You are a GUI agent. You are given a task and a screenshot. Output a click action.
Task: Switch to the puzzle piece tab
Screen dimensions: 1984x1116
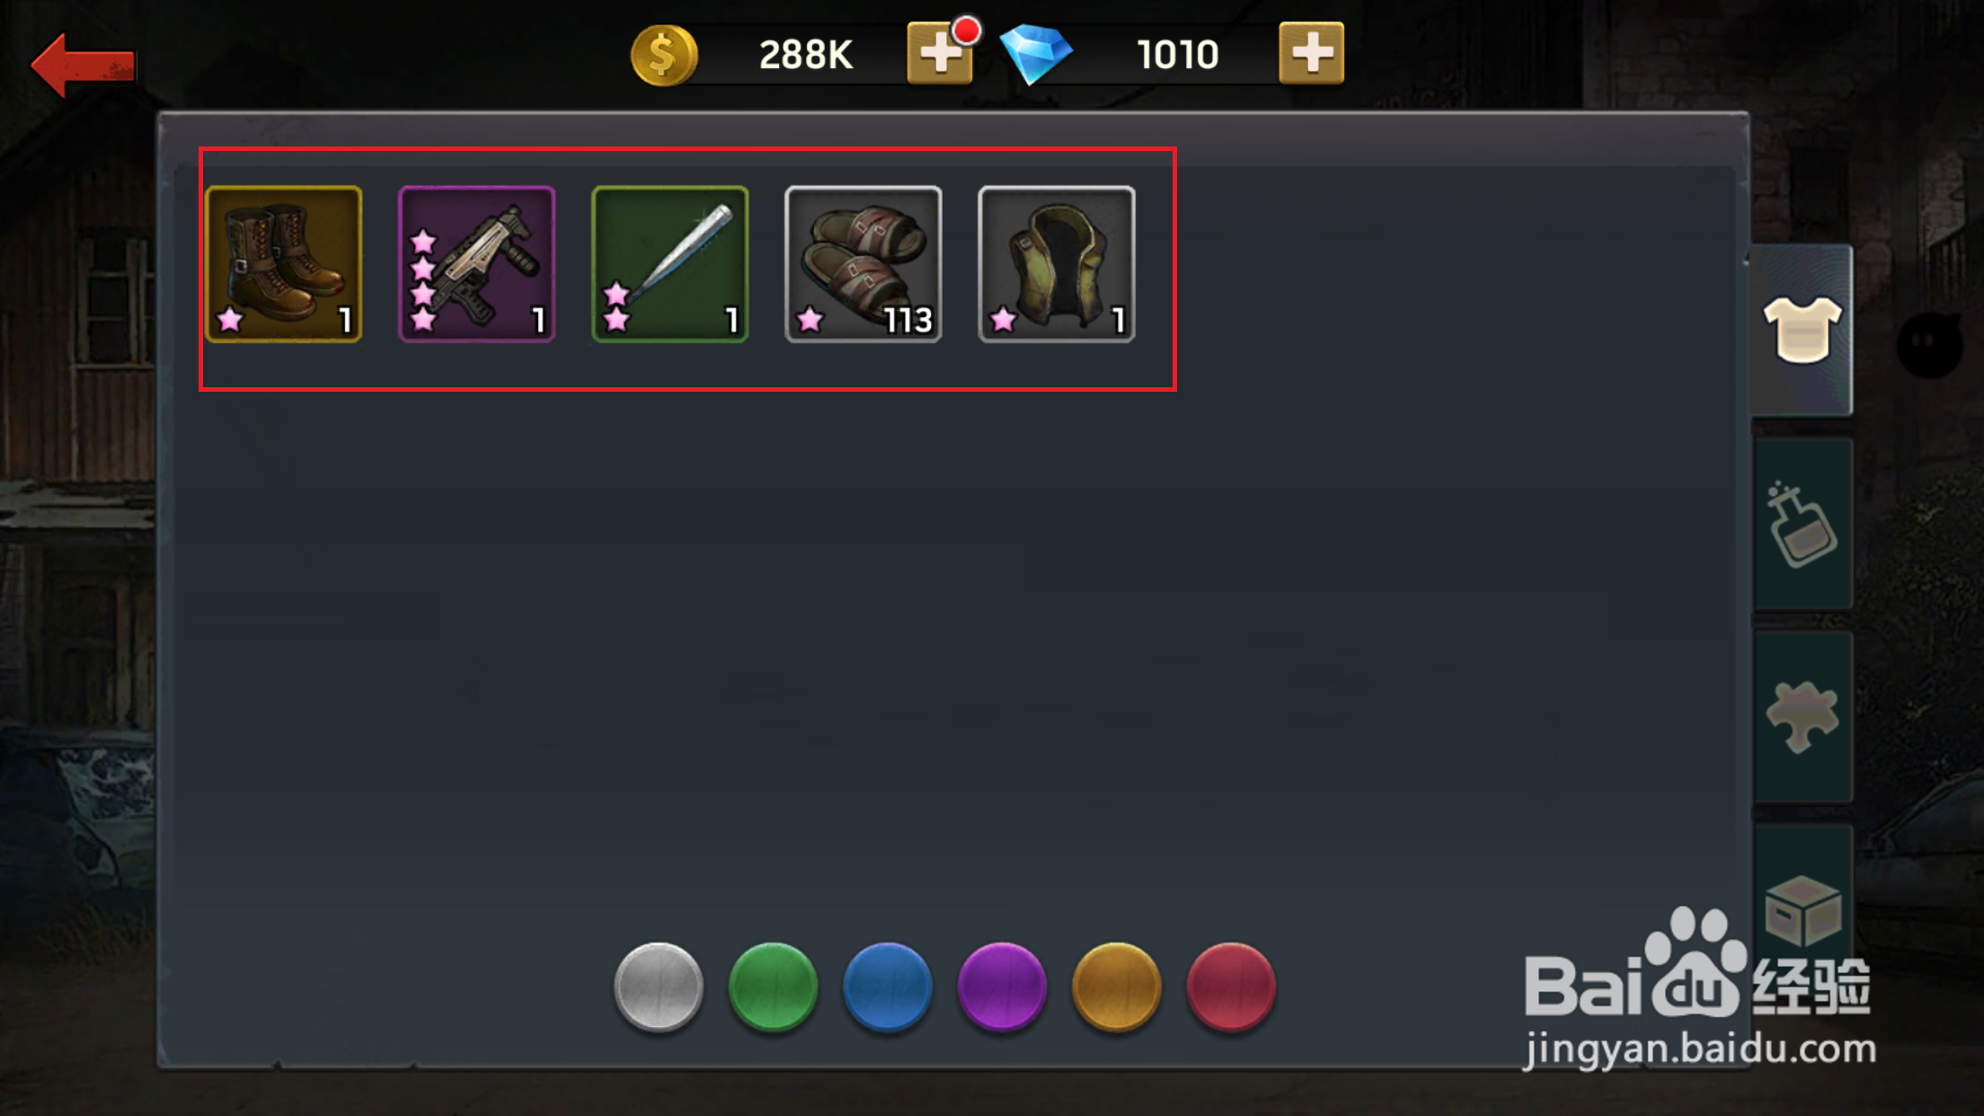1802,716
